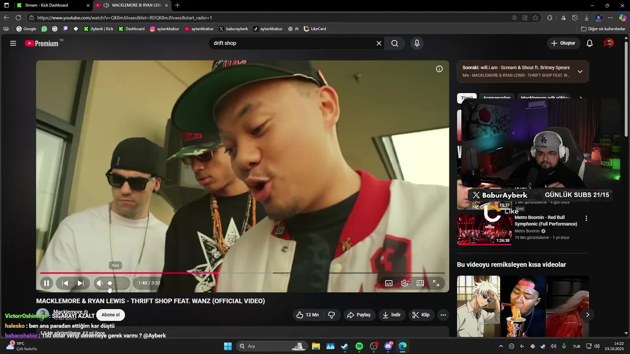Viewport: 630px width, 354px height.
Task: Toggle subtitles in the video player
Action: pyautogui.click(x=389, y=283)
